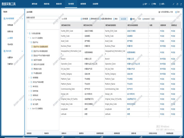Collapse the 固定平台 tree folder
The image size is (184, 138).
point(29,42)
